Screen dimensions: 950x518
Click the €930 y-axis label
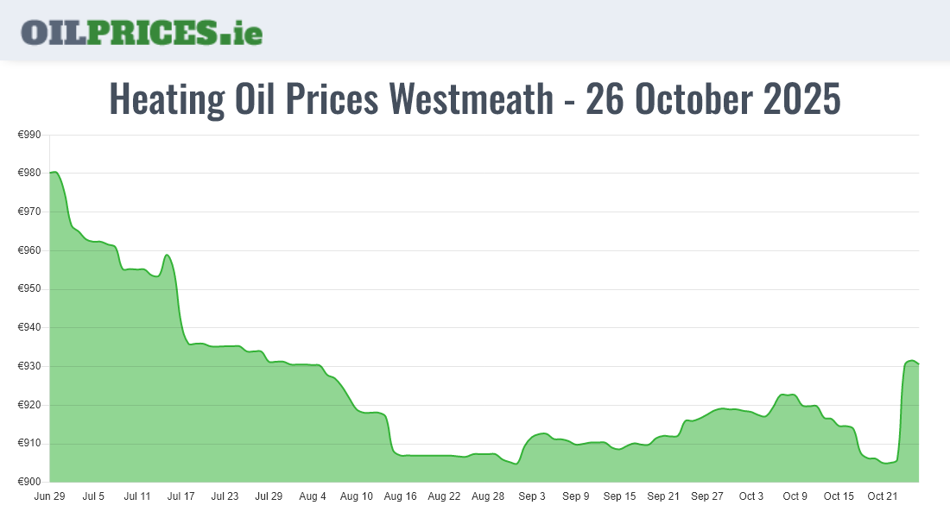pos(30,367)
